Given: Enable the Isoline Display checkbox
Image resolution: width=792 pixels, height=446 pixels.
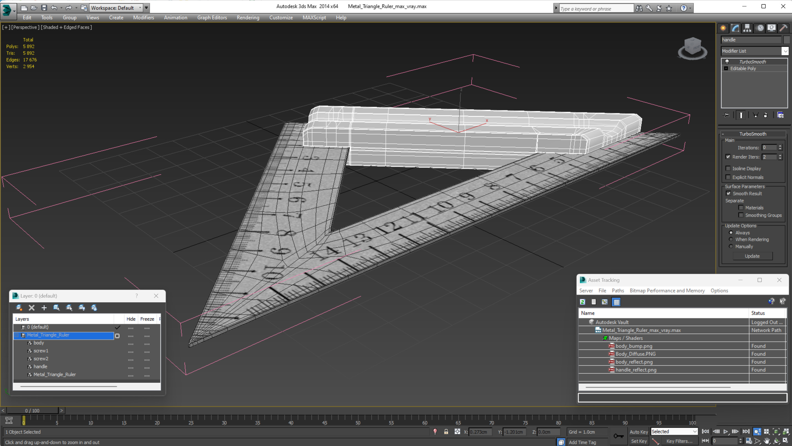Looking at the screenshot, I should pos(728,168).
